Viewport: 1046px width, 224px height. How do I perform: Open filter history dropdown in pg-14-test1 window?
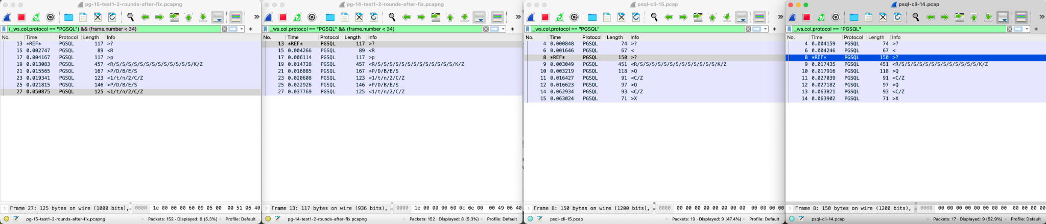503,29
